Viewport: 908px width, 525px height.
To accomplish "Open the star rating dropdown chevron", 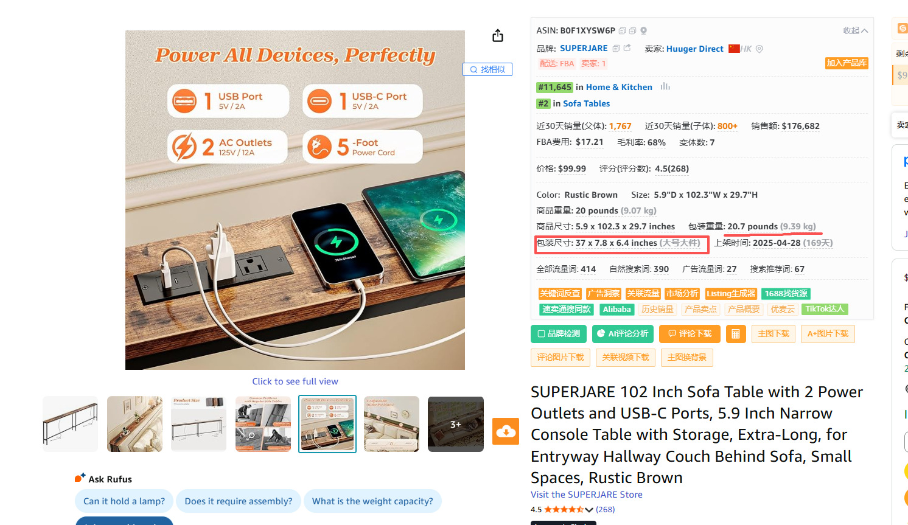I will point(589,510).
